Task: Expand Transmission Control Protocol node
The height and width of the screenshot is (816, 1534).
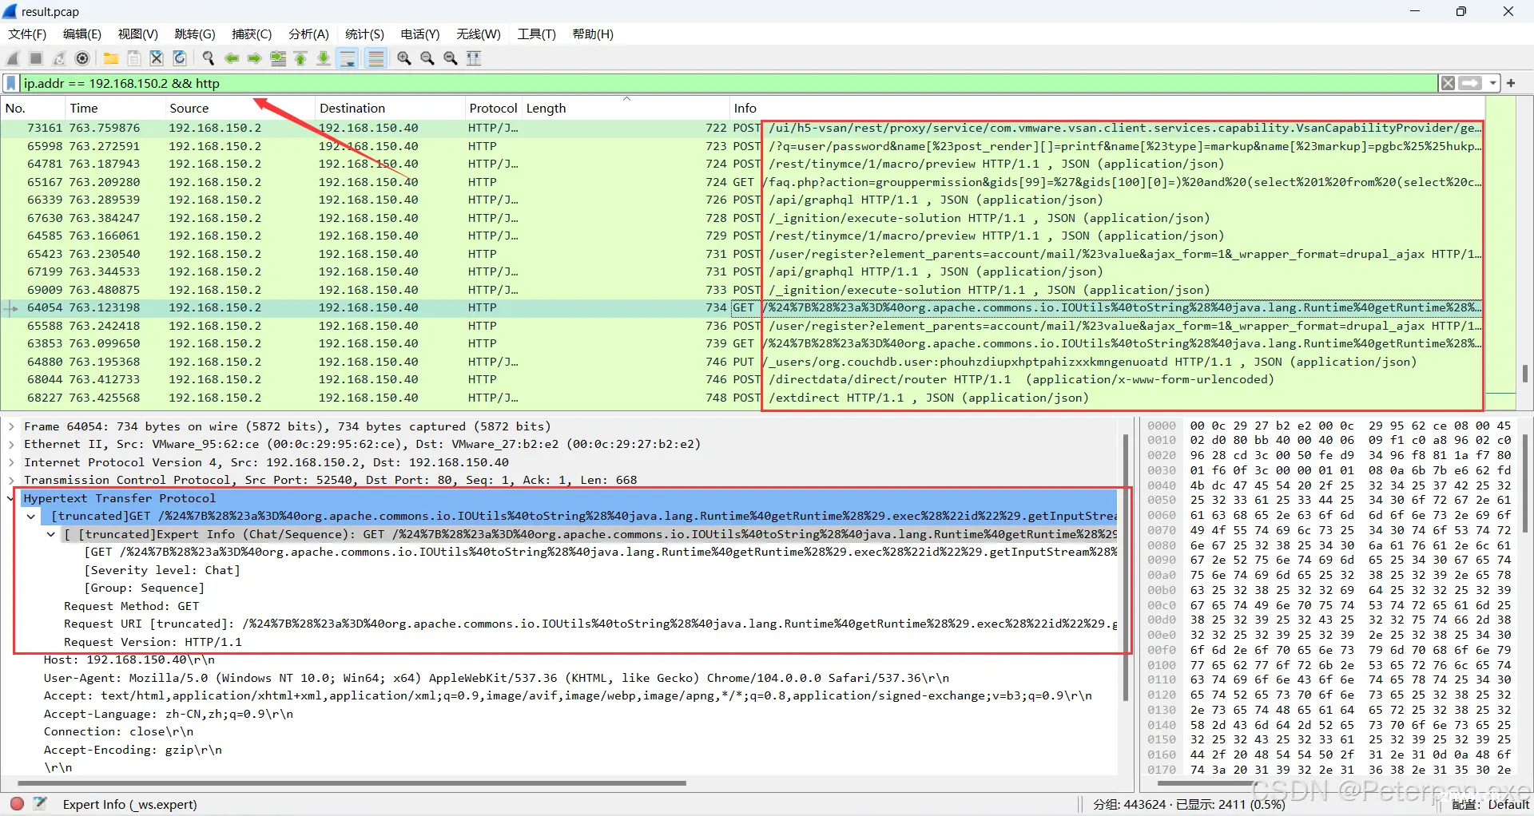Action: pos(11,480)
